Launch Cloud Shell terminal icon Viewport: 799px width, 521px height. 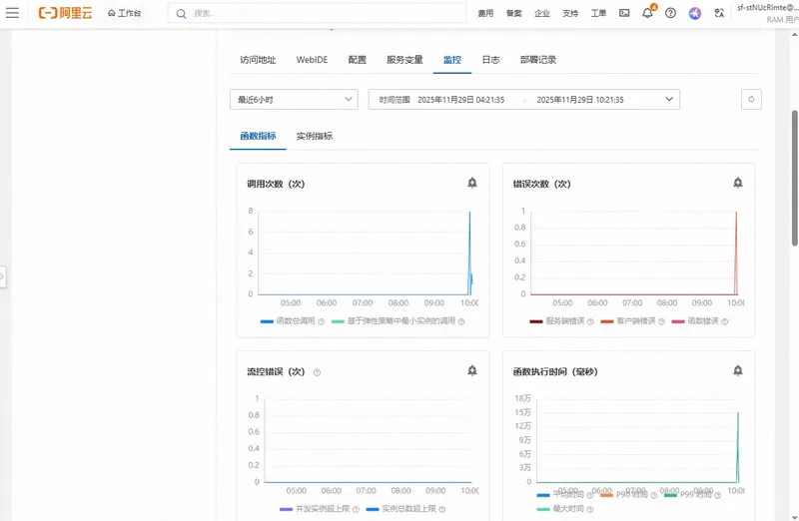pyautogui.click(x=624, y=13)
